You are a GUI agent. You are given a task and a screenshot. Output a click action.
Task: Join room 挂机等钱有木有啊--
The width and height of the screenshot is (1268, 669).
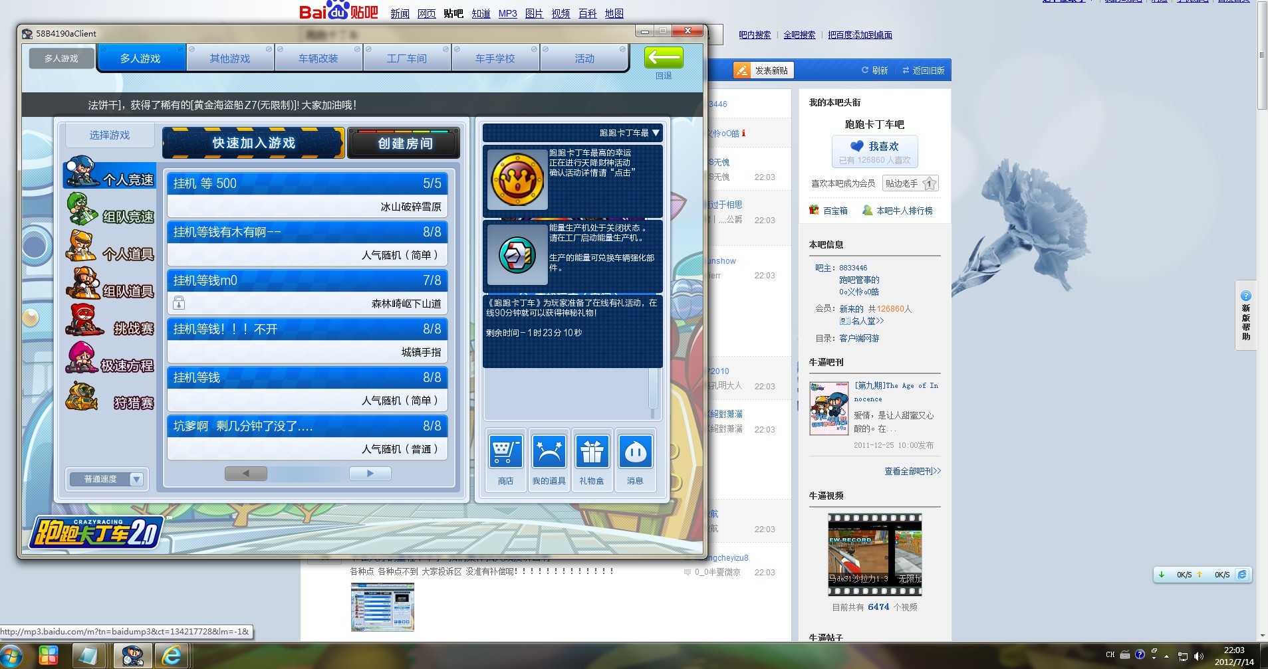307,244
